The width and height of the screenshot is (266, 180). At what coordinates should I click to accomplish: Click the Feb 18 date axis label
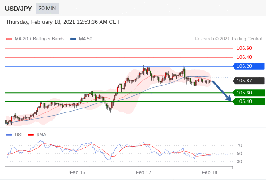(210, 172)
